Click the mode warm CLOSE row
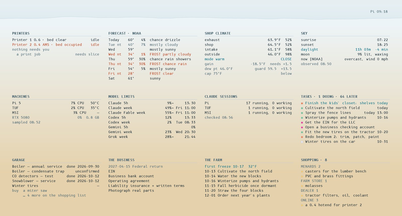 click(x=248, y=59)
